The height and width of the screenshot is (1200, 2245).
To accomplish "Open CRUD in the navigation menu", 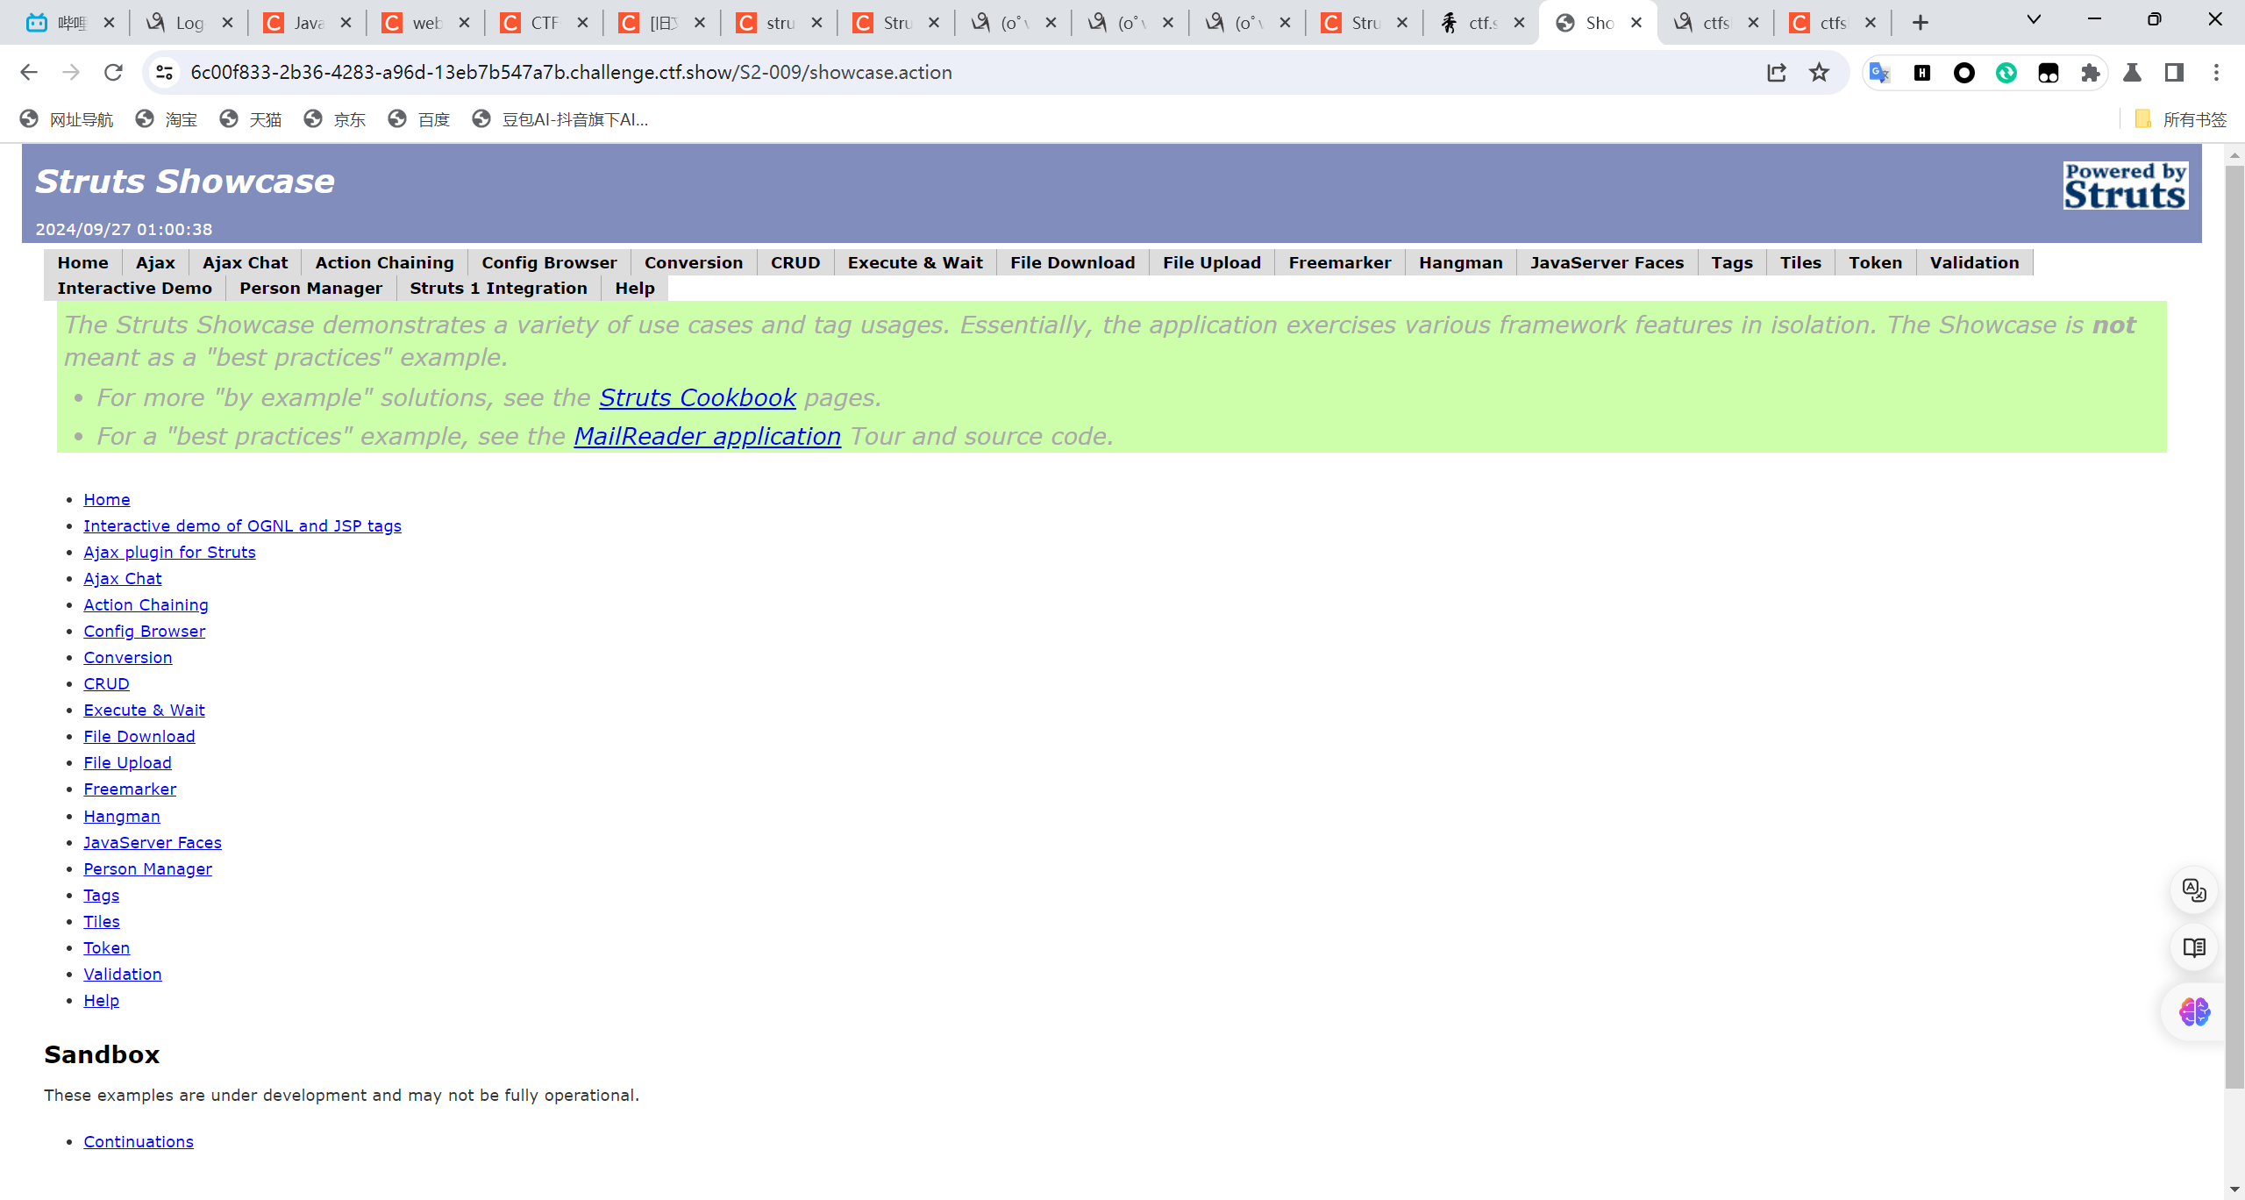I will point(795,262).
